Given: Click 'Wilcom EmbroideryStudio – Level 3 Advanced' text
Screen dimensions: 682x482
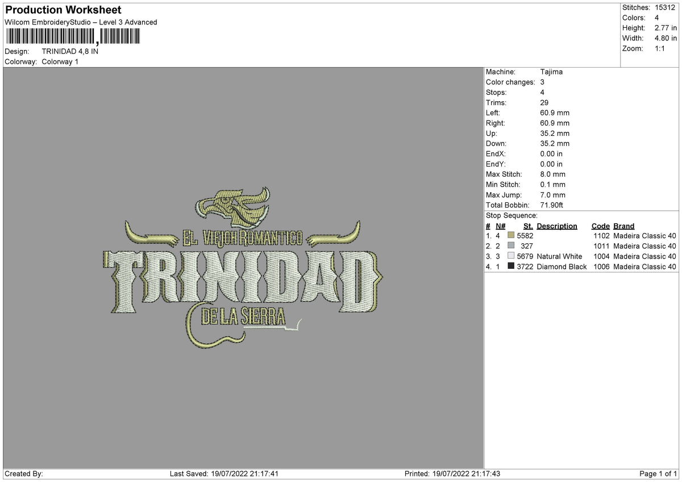Looking at the screenshot, I should point(81,22).
